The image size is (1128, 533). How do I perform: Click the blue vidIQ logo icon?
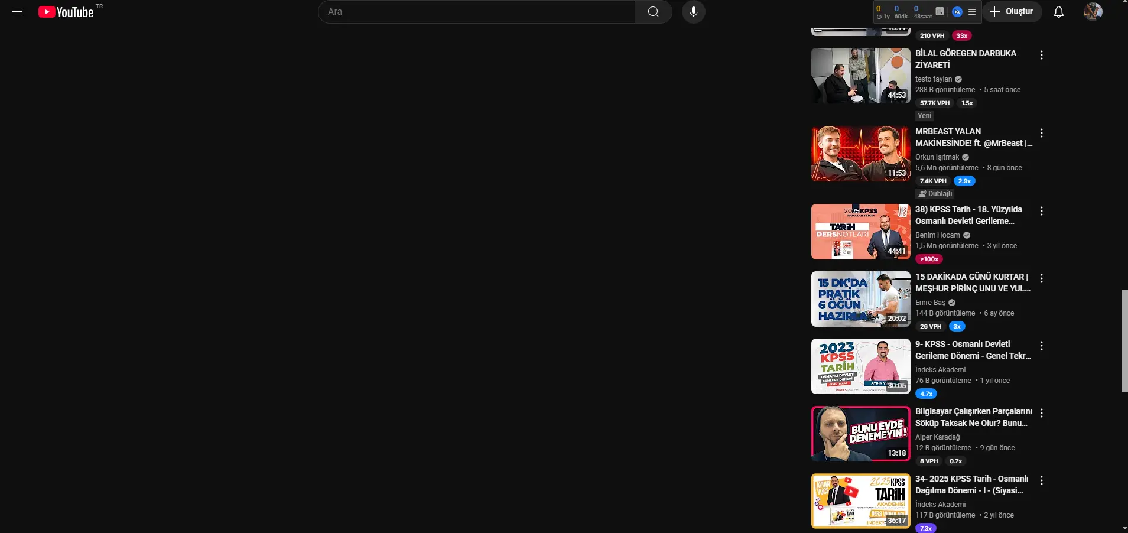pyautogui.click(x=957, y=12)
